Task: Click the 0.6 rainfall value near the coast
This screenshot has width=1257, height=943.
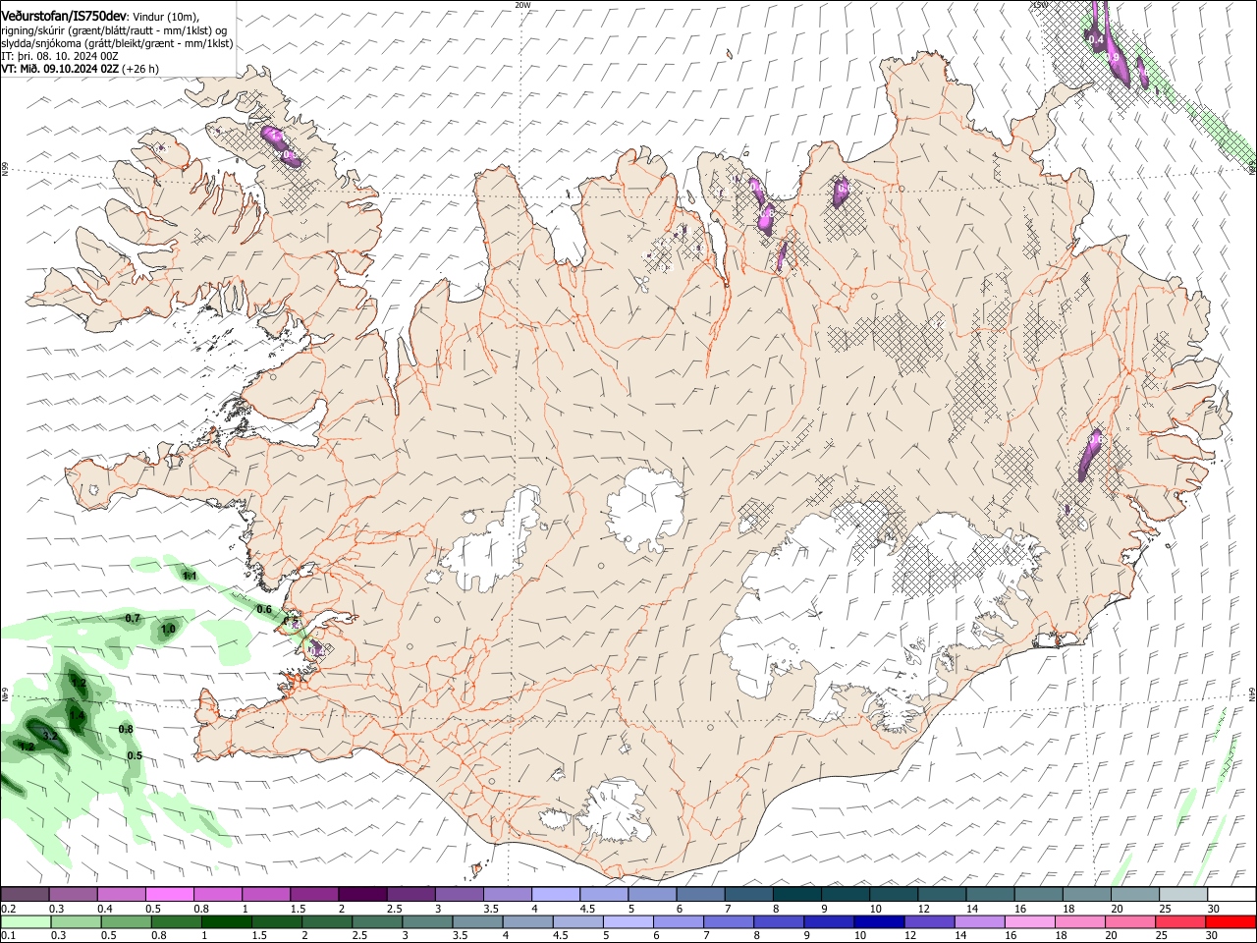Action: click(x=264, y=609)
